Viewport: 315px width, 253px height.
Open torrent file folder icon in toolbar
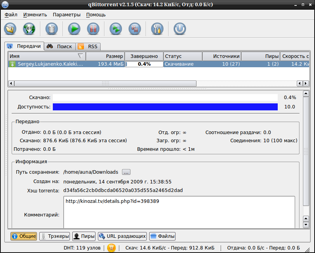[10, 29]
